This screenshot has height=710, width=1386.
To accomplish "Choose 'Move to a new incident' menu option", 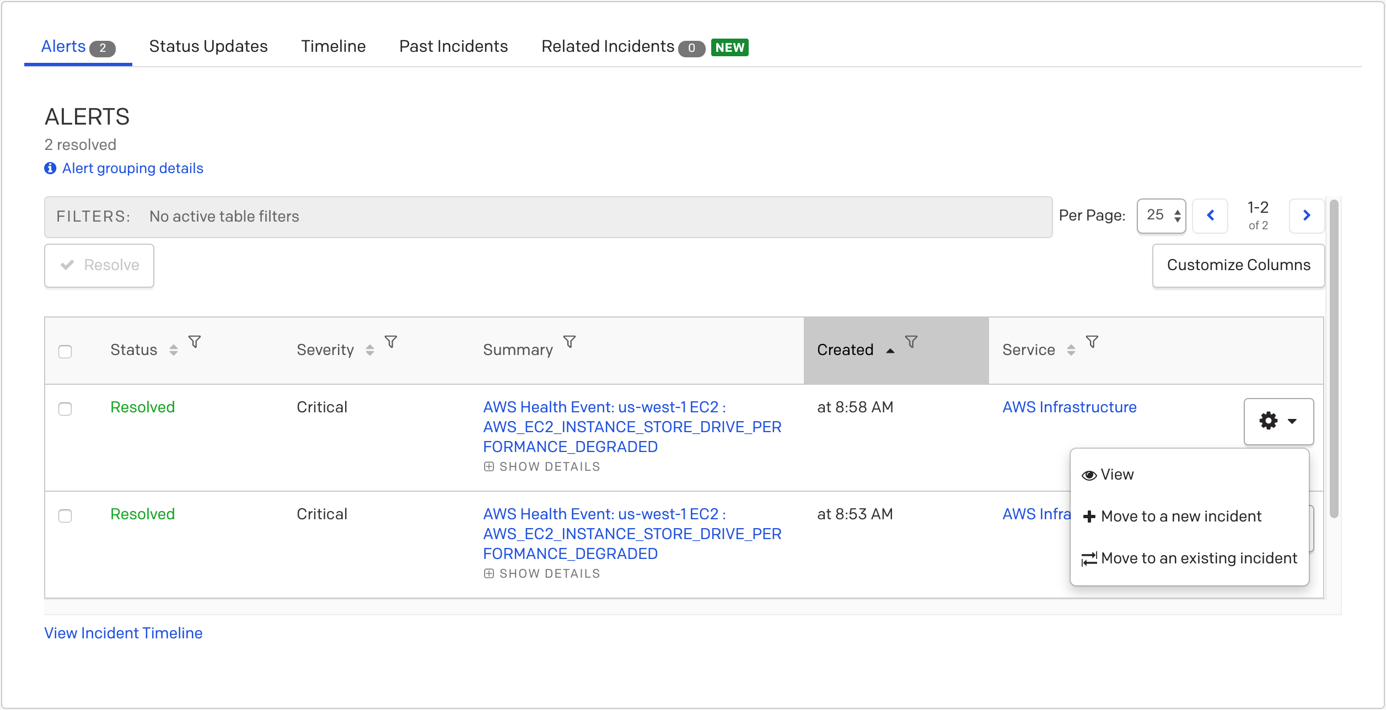I will 1180,517.
